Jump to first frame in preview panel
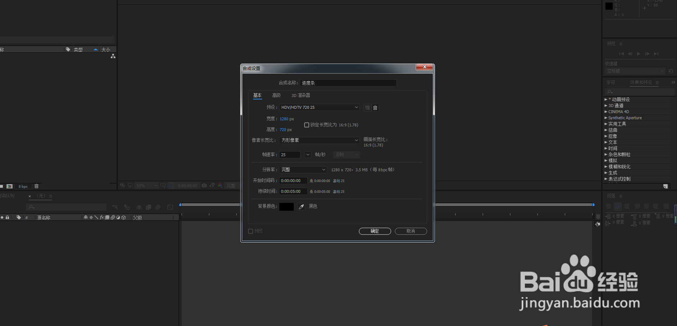The image size is (677, 326). (x=621, y=54)
